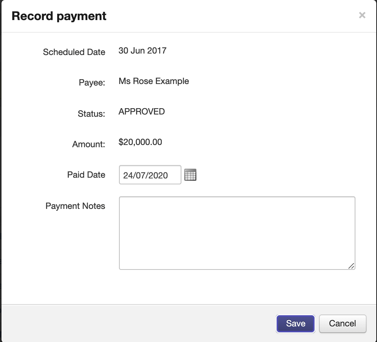This screenshot has width=377, height=342.
Task: Close the Record payment dialog
Action: coord(362,15)
